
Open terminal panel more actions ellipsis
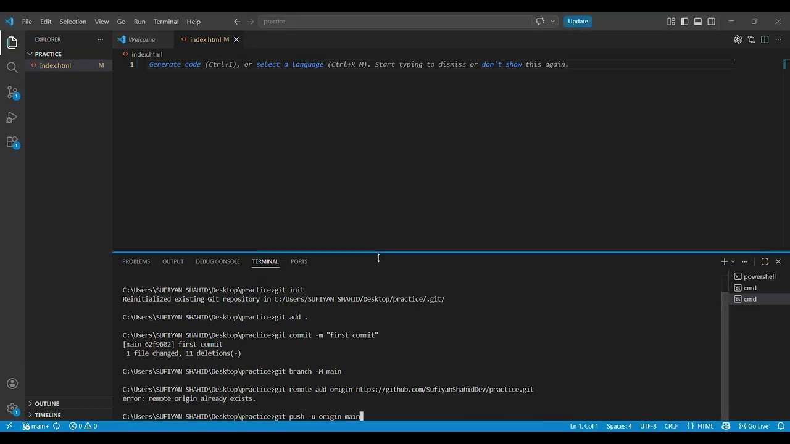[744, 261]
